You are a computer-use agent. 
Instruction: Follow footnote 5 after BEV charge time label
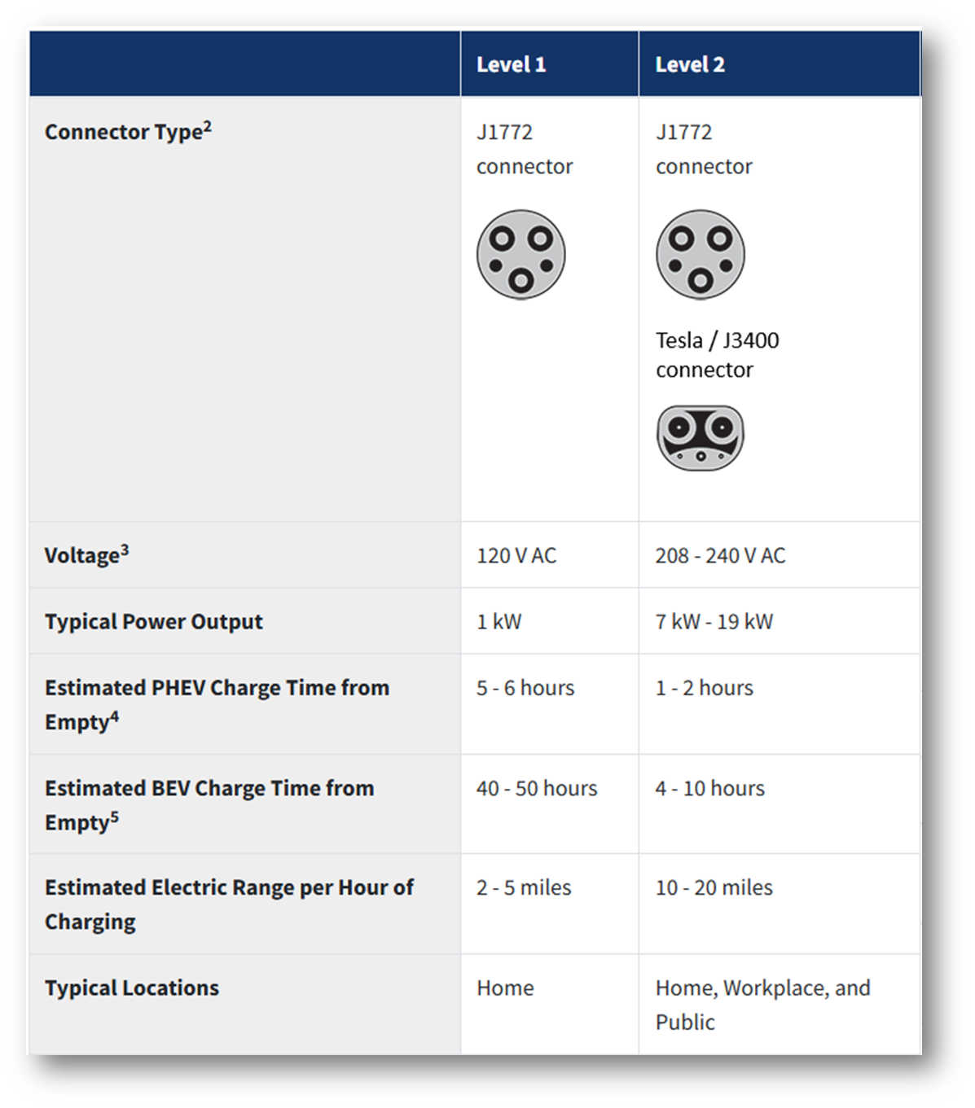(x=114, y=817)
